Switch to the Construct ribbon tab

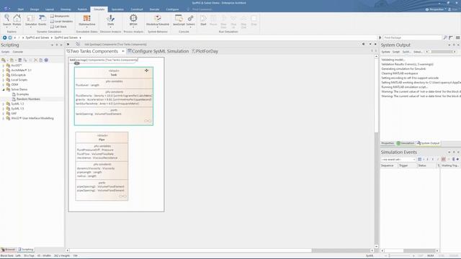tap(137, 9)
